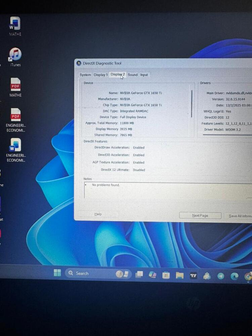Select the Engineering Economics PDF icon

pyautogui.click(x=16, y=115)
